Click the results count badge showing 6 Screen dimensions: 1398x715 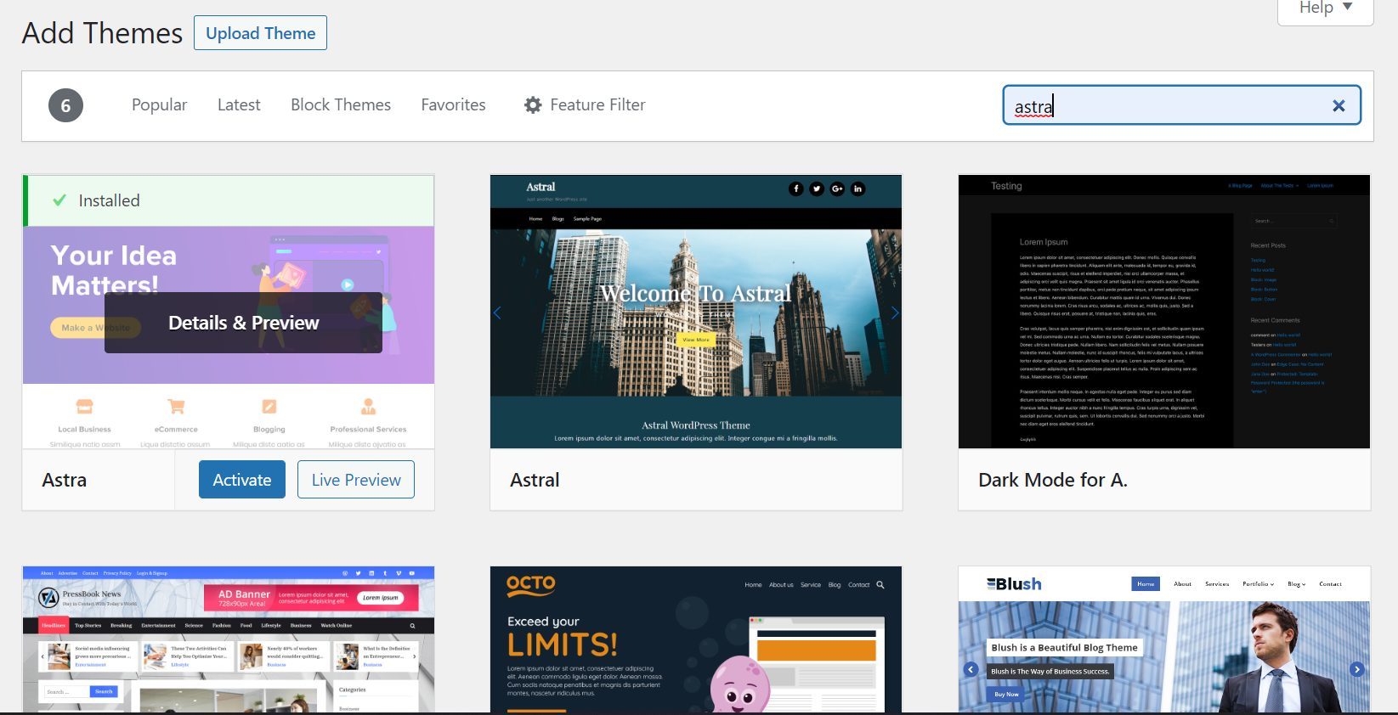point(65,106)
